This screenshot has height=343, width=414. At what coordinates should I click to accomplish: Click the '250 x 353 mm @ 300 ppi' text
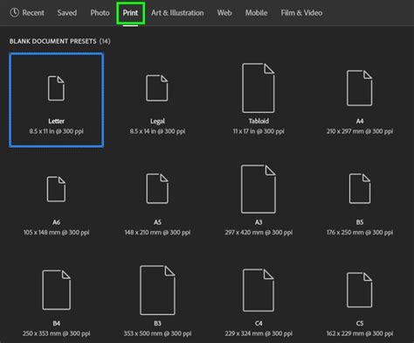[56, 333]
